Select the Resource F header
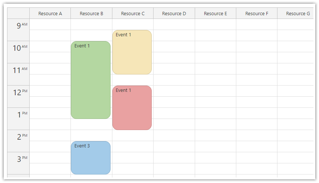Image resolution: width=319 pixels, height=183 pixels. click(257, 14)
